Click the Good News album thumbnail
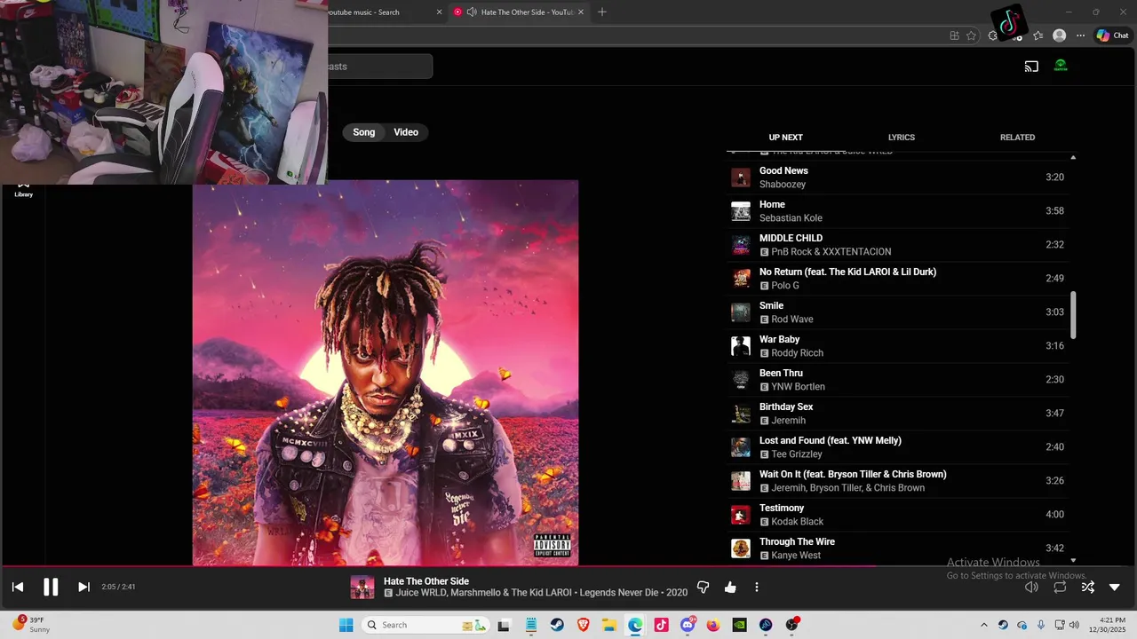This screenshot has height=639, width=1137. pyautogui.click(x=741, y=177)
